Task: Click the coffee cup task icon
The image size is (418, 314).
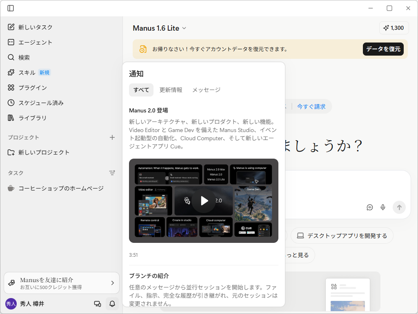Action: click(x=11, y=188)
